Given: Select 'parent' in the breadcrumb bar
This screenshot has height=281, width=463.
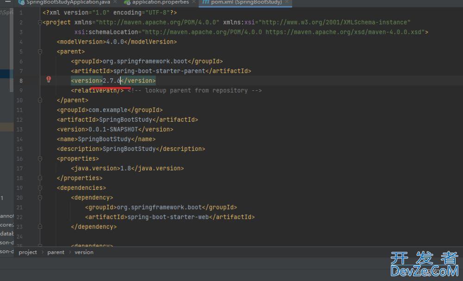Looking at the screenshot, I should (56, 252).
